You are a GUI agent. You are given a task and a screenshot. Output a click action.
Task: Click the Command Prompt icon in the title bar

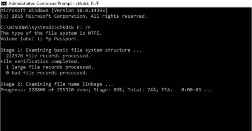(x=3, y=3)
